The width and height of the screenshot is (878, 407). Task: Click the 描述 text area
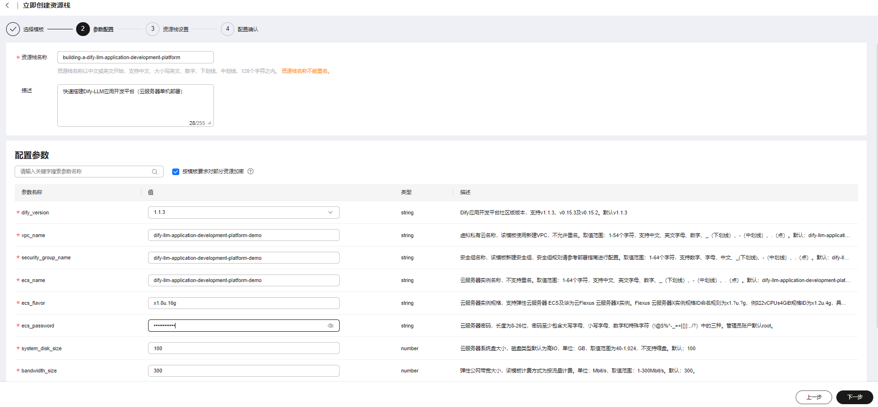[135, 106]
